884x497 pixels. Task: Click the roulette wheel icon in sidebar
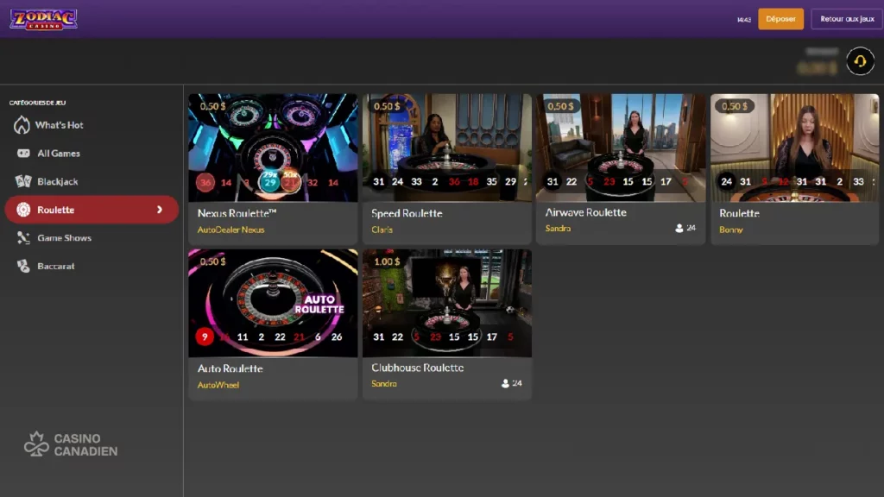tap(23, 210)
